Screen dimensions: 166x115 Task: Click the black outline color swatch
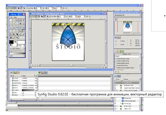pyautogui.click(x=12, y=42)
